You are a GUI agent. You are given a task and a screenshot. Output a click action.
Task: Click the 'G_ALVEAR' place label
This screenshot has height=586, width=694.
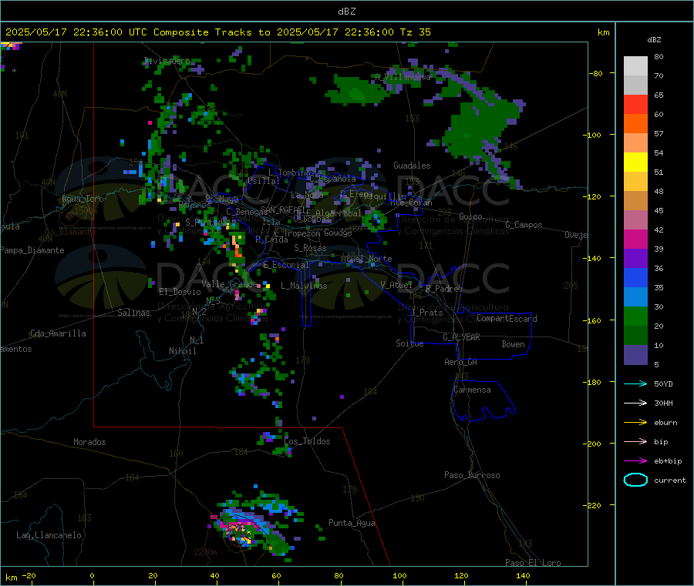click(x=462, y=337)
